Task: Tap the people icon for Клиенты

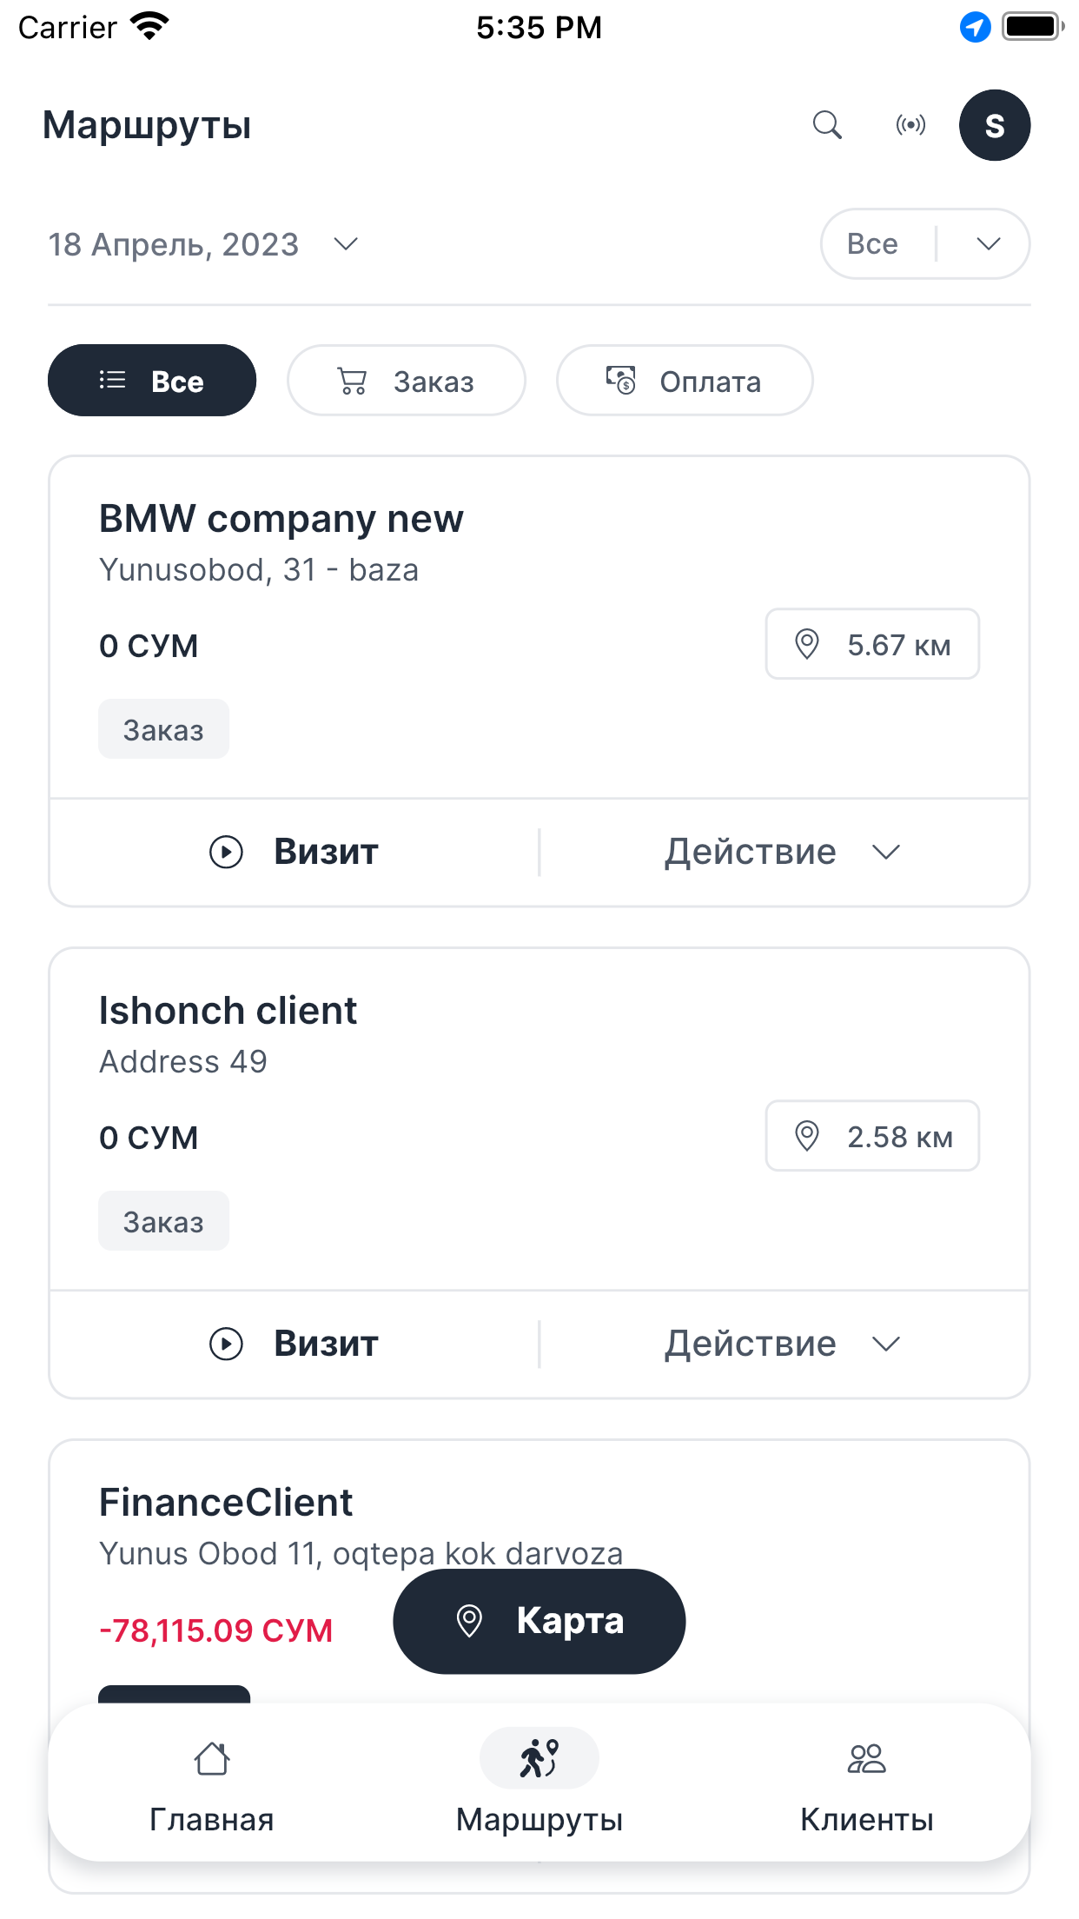Action: coord(866,1758)
